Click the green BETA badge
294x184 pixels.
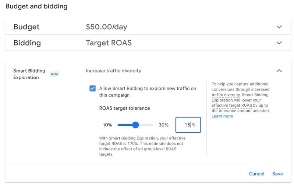tap(54, 74)
